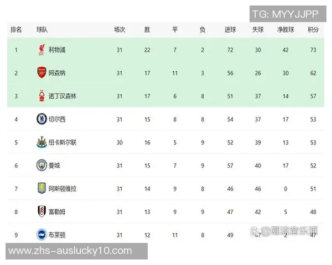
Task: Click the Arsenal club crest icon
Action: (41, 73)
